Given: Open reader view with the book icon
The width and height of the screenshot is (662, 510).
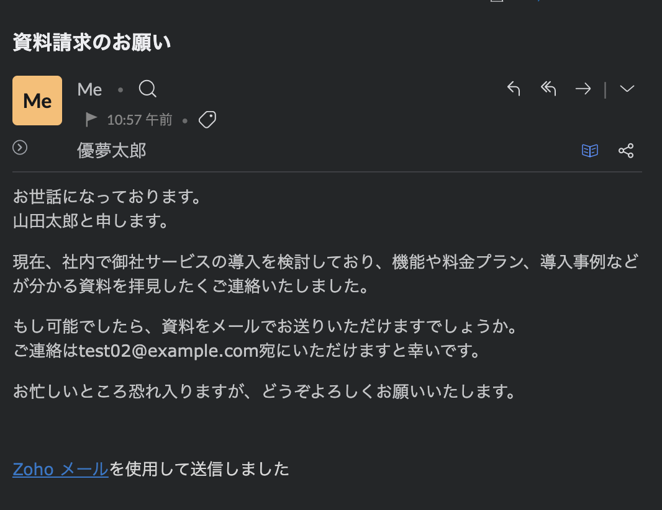Looking at the screenshot, I should [x=590, y=151].
